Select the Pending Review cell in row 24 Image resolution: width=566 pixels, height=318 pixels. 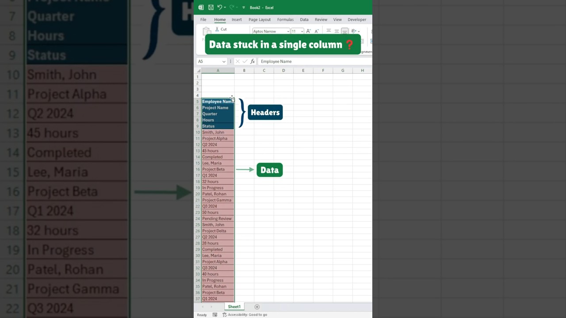[x=218, y=219]
